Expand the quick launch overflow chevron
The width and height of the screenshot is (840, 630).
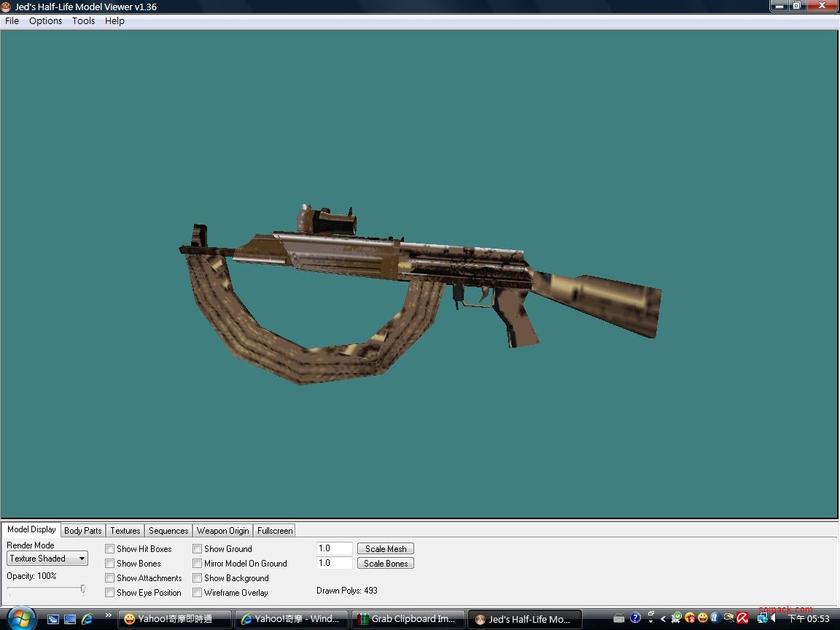coord(109,616)
